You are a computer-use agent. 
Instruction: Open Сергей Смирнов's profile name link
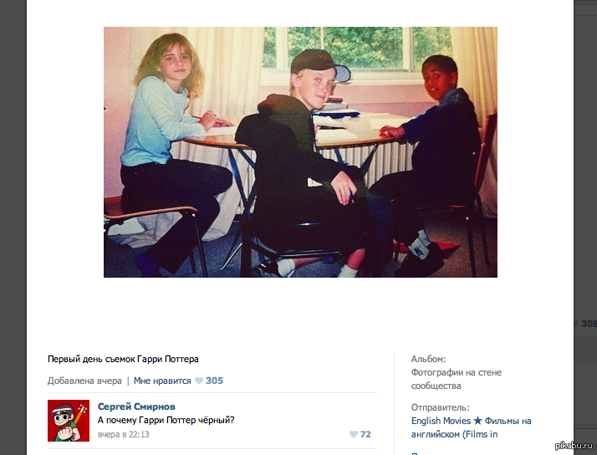136,406
